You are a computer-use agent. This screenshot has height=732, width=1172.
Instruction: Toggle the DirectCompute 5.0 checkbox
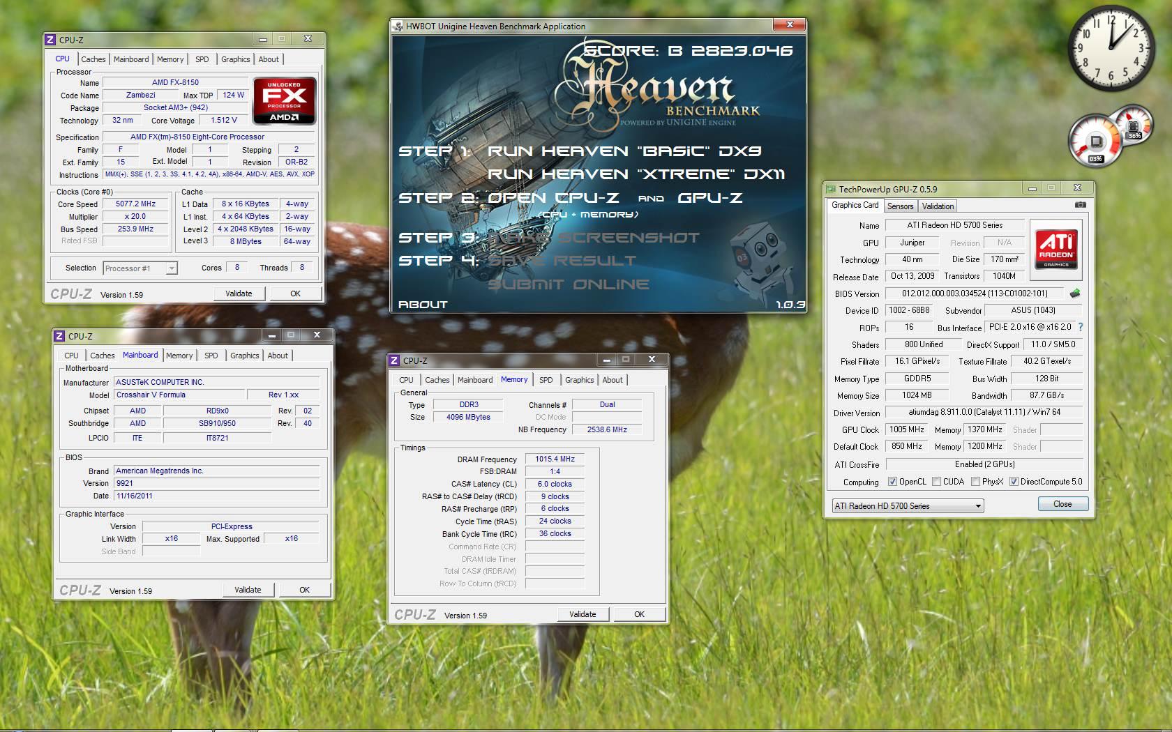[1014, 482]
